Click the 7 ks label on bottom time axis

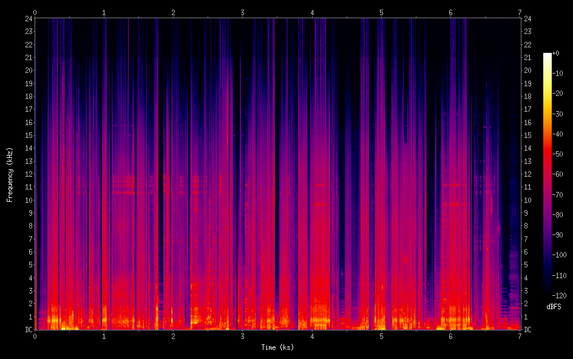pos(520,336)
